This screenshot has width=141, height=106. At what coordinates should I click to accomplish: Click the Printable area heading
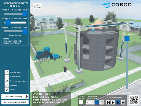tap(15, 35)
